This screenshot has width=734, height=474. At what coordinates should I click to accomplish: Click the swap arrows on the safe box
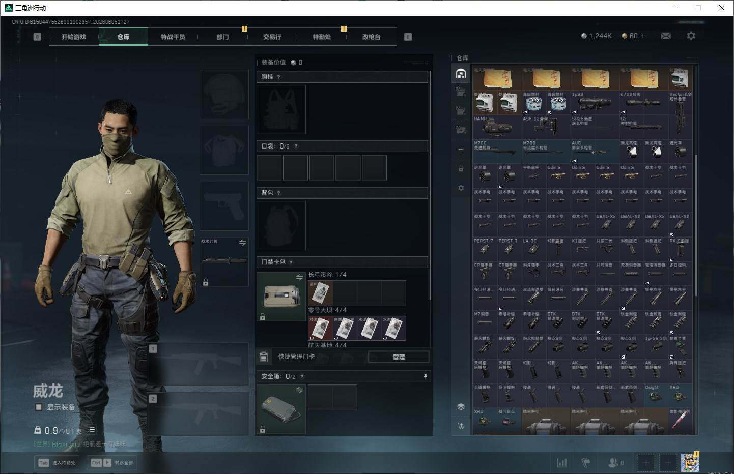pos(299,390)
